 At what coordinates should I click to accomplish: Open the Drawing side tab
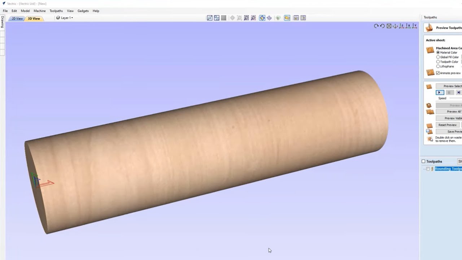[x=2, y=22]
